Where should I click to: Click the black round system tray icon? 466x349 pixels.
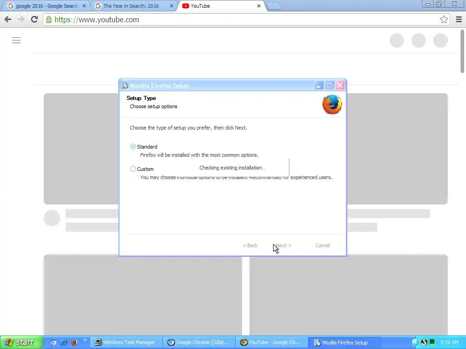(424, 343)
